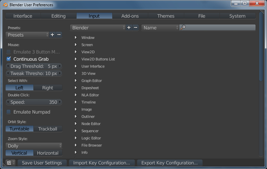Image resolution: width=267 pixels, height=169 pixels.
Task: Select with Right mouse button
Action: pyautogui.click(x=48, y=88)
